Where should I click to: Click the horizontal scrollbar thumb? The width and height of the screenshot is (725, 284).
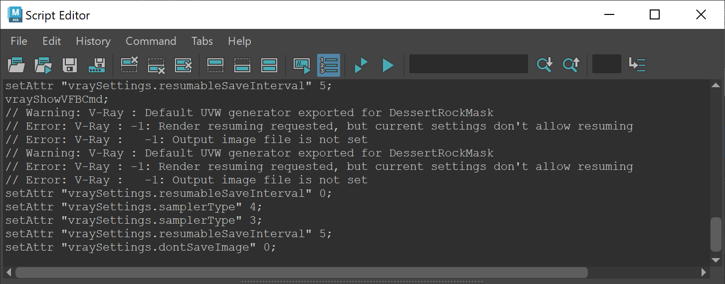tap(301, 273)
